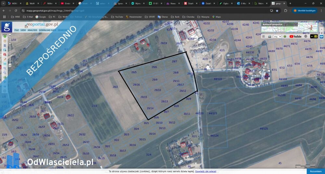Click the screen cast icon in address bar
Screen dimensions: 325x174
click(x=271, y=11)
